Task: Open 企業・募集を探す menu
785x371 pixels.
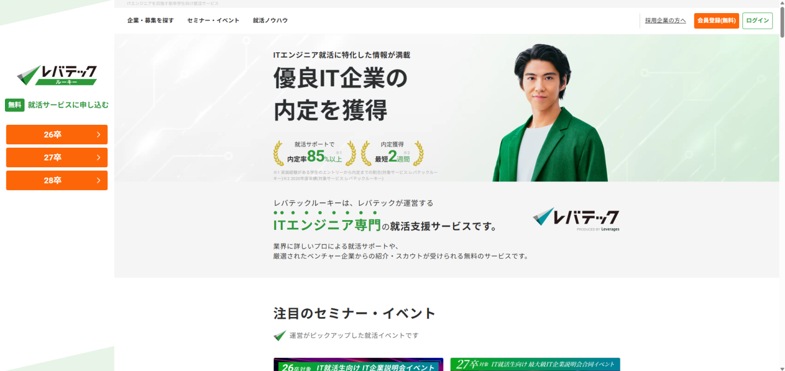Action: click(x=150, y=21)
